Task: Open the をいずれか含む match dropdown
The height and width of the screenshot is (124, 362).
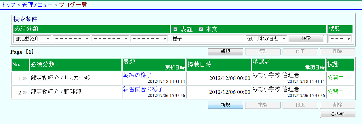Action: [266, 39]
